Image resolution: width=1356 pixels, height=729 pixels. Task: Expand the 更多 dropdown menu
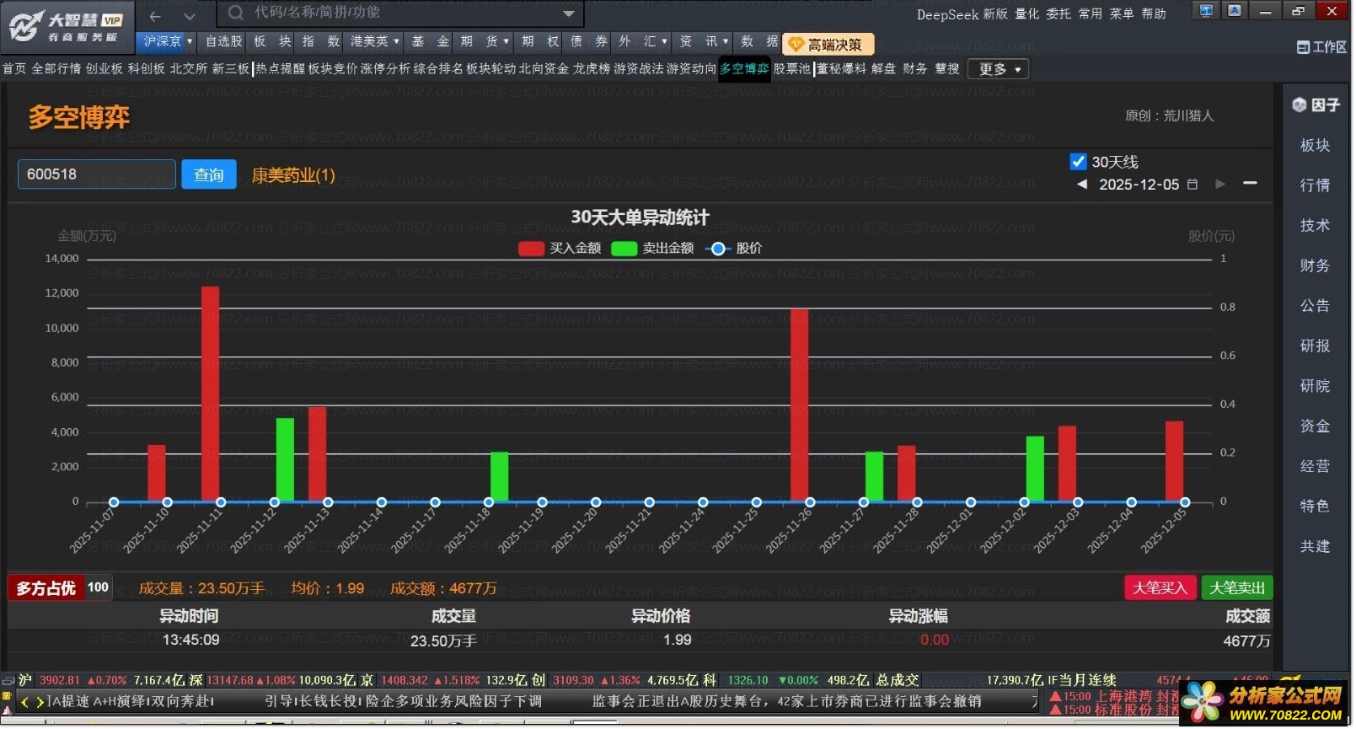[x=999, y=69]
